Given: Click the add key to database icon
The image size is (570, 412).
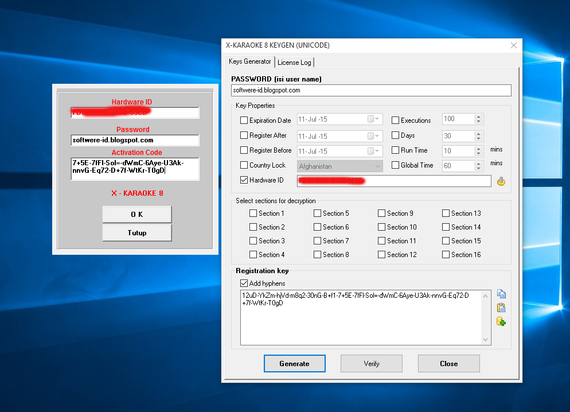Looking at the screenshot, I should tap(501, 322).
